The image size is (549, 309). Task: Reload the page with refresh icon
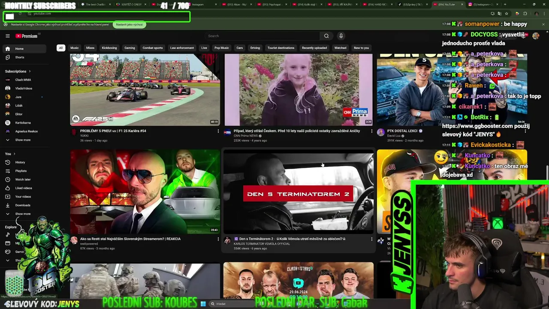click(x=20, y=14)
